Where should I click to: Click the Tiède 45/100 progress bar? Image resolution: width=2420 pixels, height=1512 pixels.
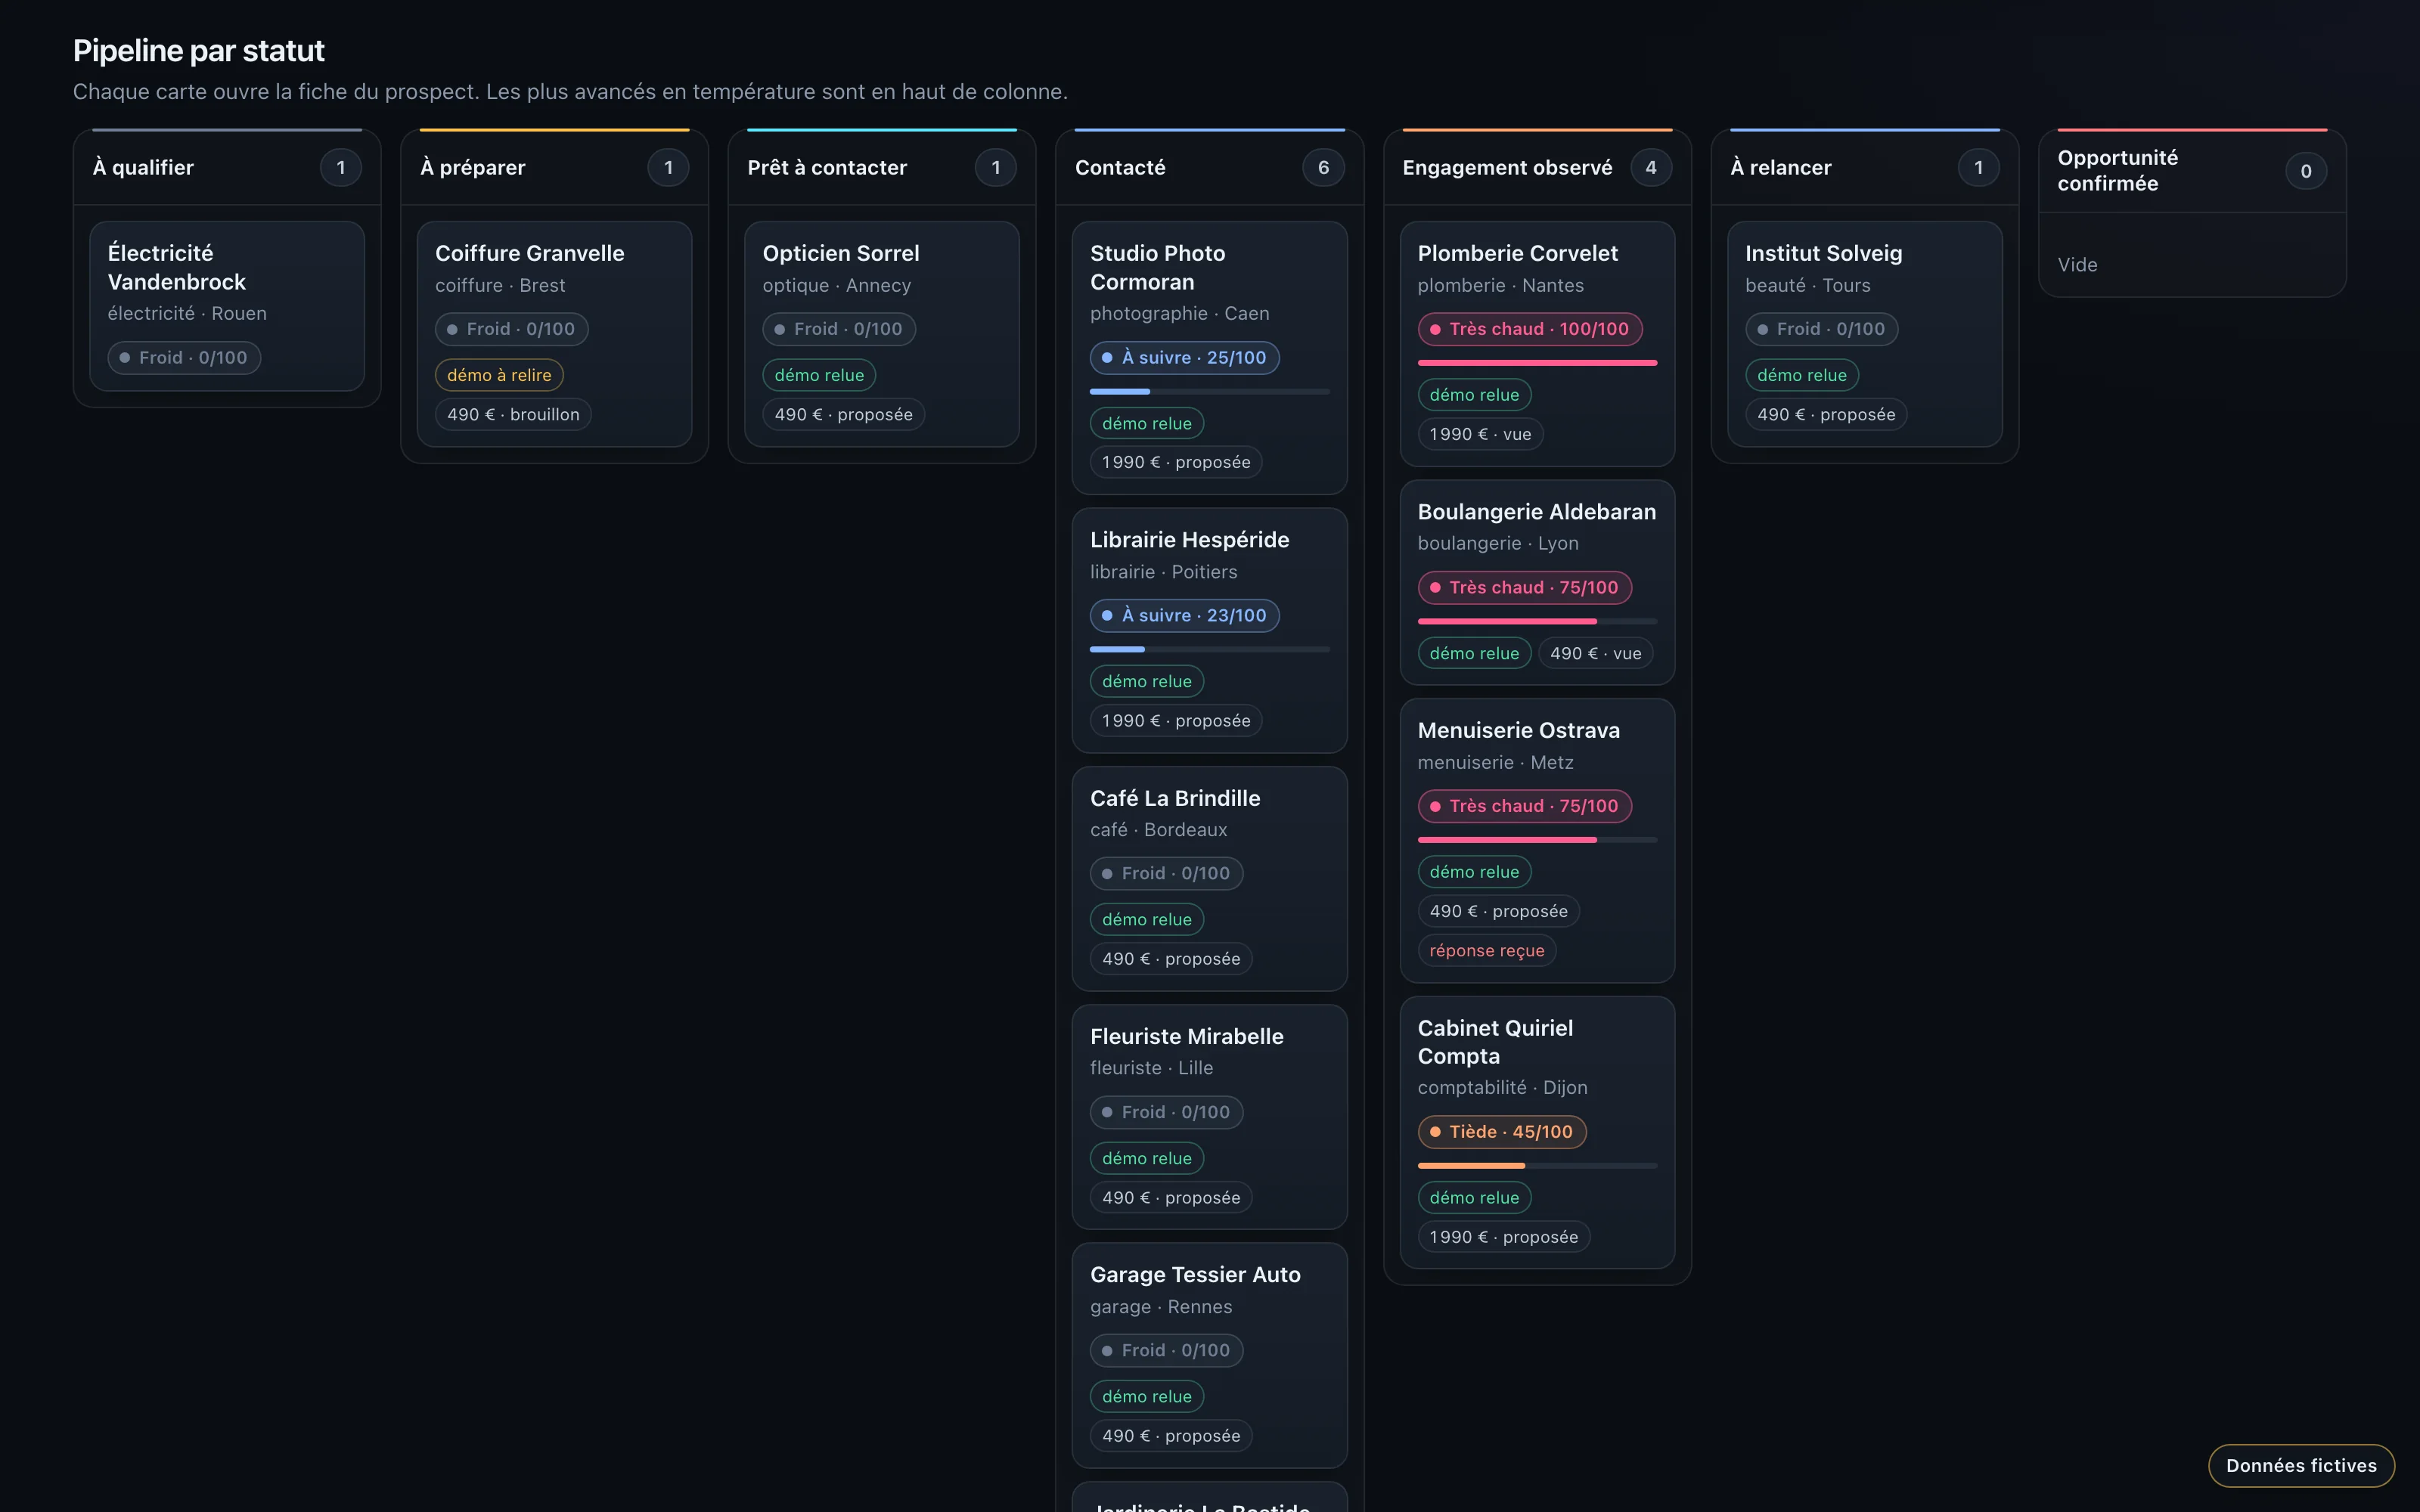tap(1537, 1166)
